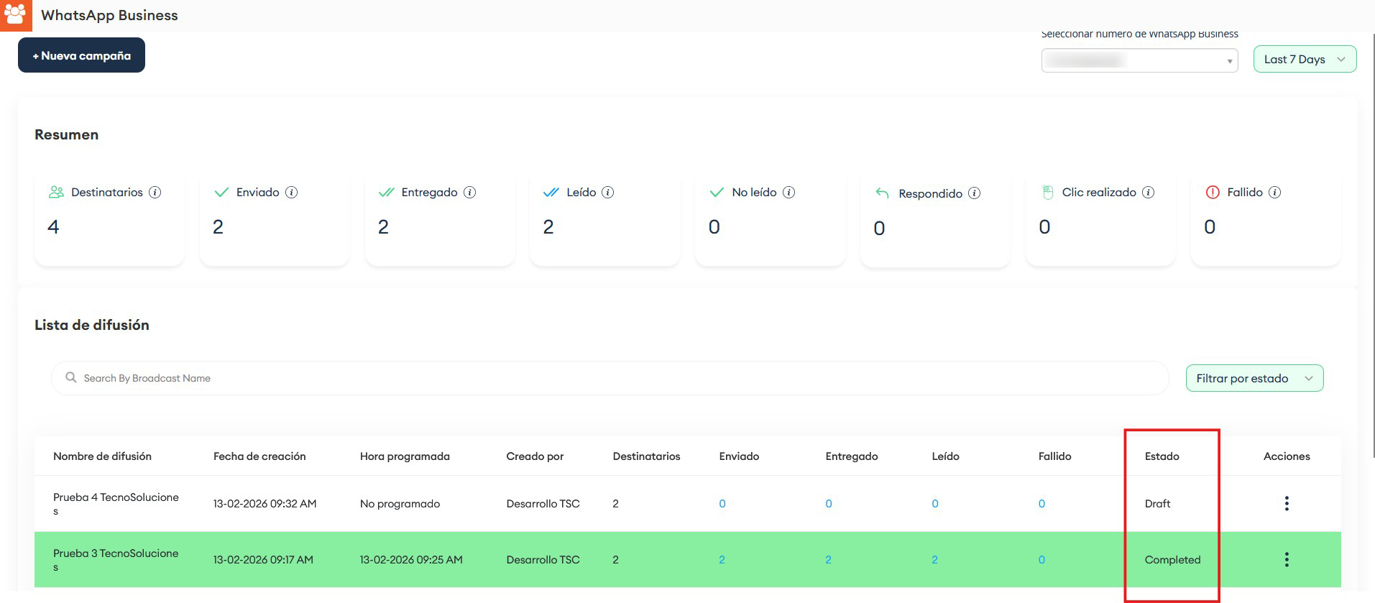Open the WhatsApp Business number selector
The height and width of the screenshot is (603, 1375).
[x=1139, y=61]
